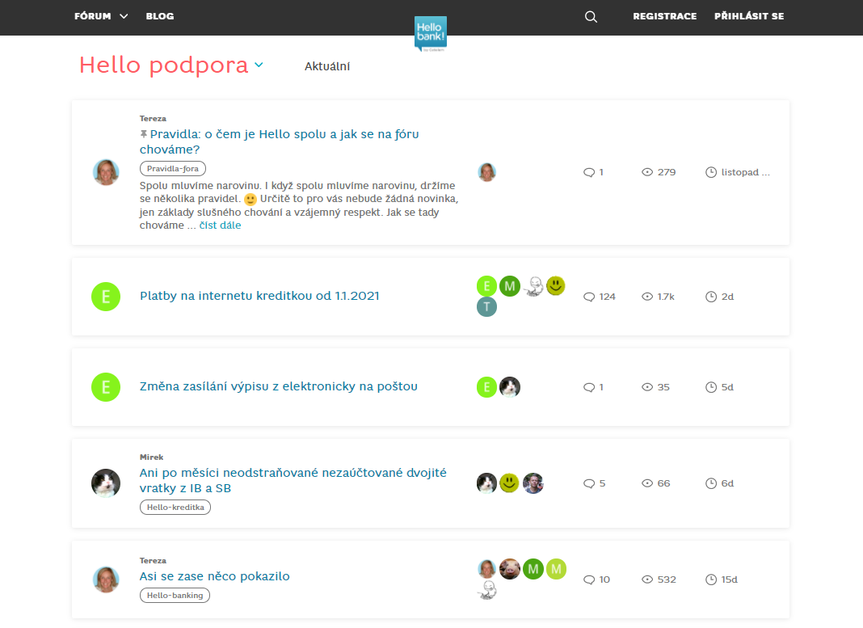Screen dimensions: 863x628
Task: Click the replies bubble icon showing 5
Action: click(589, 483)
